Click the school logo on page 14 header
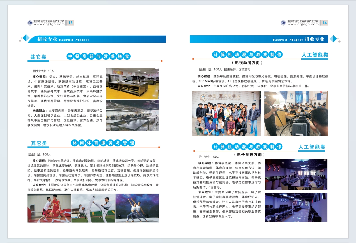This screenshot has height=243, width=356. coord(284,23)
